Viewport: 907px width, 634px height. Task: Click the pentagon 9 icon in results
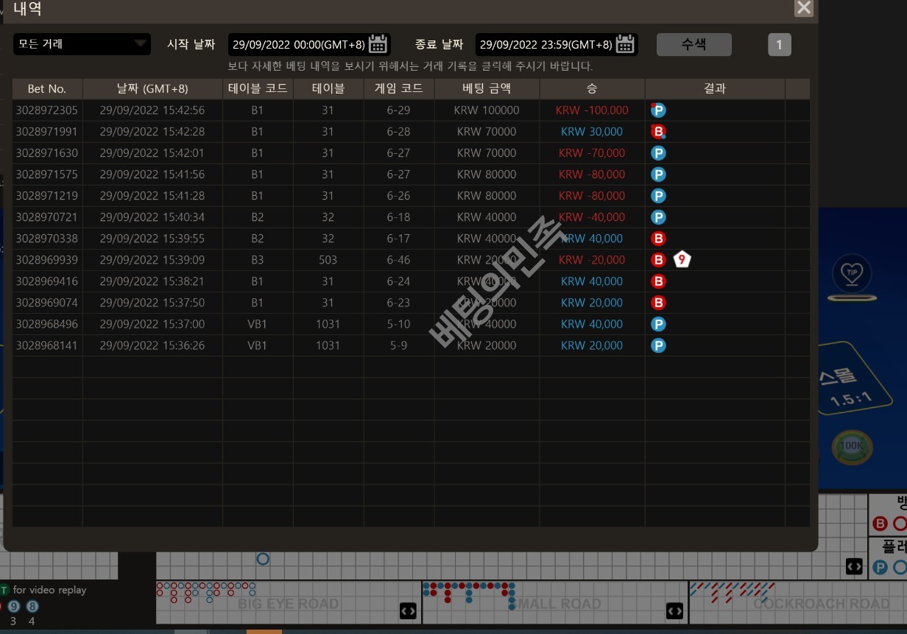(682, 260)
